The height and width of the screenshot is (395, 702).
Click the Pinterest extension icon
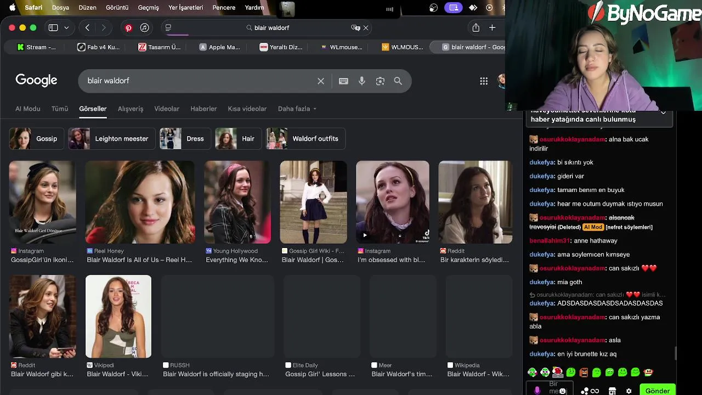[x=128, y=28]
